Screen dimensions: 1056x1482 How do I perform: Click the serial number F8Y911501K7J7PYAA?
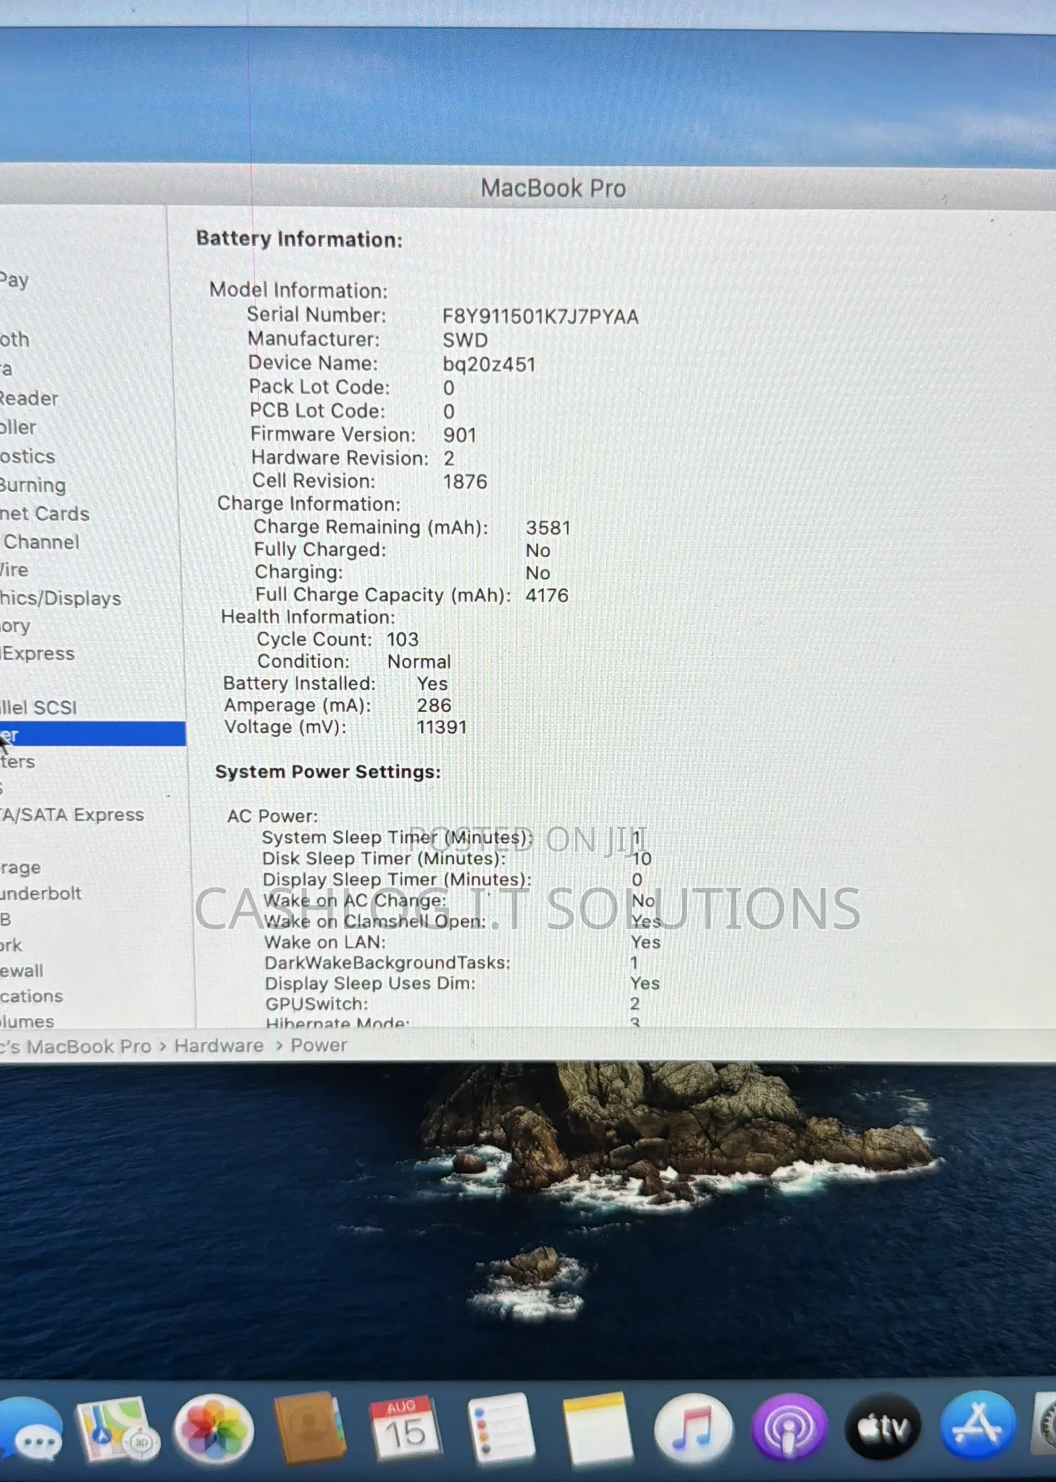(x=541, y=317)
